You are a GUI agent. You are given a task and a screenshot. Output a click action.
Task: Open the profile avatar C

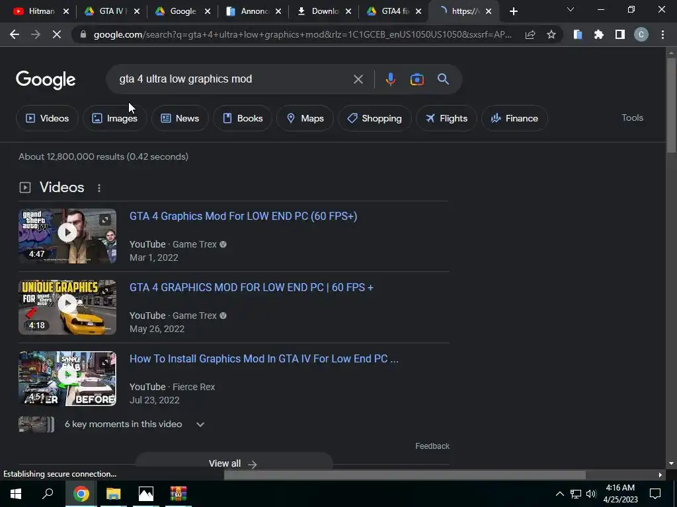641,34
